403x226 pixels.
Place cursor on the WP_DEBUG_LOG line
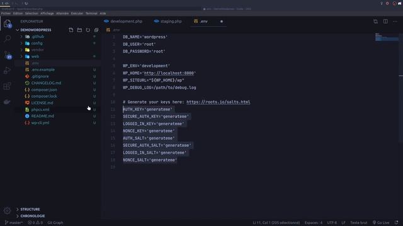tap(159, 88)
